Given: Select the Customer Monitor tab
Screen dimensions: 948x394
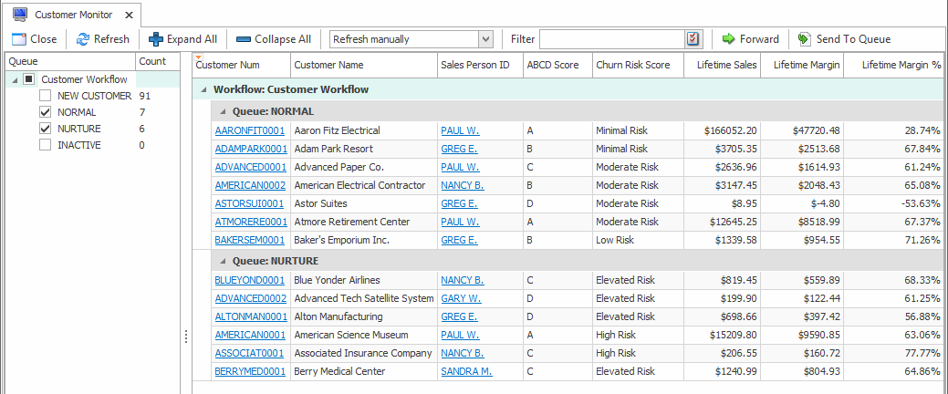Looking at the screenshot, I should point(68,15).
